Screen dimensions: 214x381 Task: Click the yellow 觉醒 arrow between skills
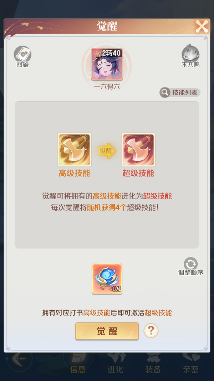pyautogui.click(x=107, y=151)
